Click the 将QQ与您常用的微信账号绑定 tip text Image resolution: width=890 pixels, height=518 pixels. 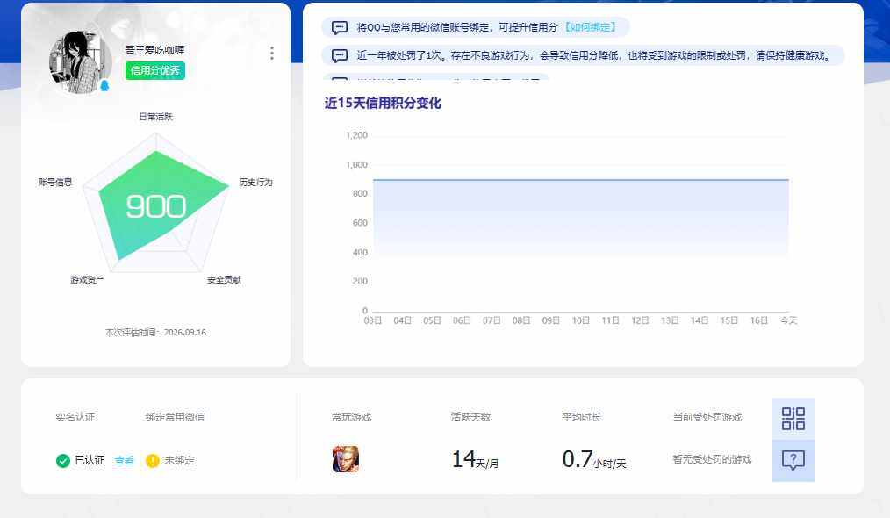[x=457, y=27]
